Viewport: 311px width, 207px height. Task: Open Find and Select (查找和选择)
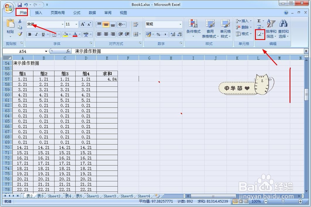click(283, 29)
